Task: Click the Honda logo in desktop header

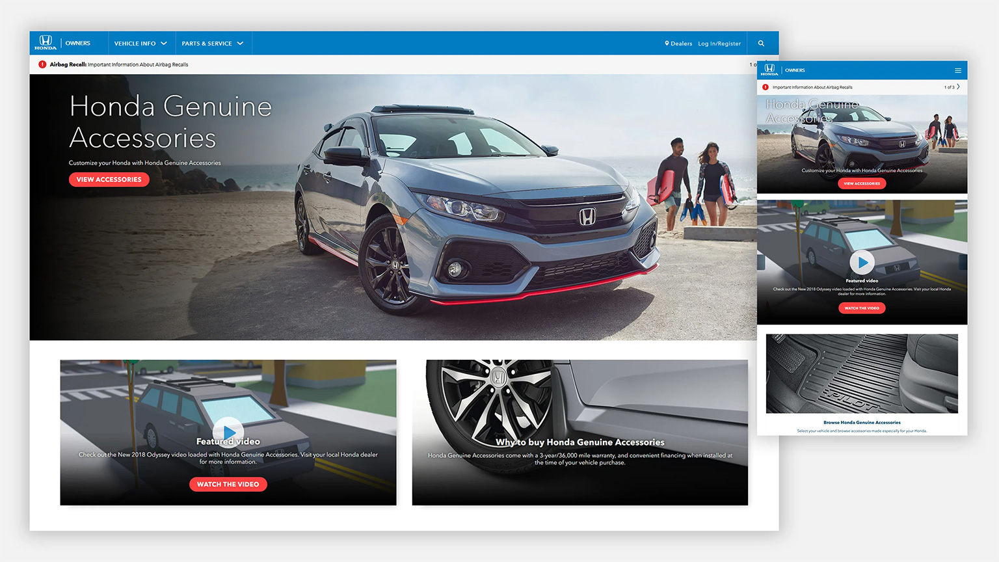Action: coord(46,43)
